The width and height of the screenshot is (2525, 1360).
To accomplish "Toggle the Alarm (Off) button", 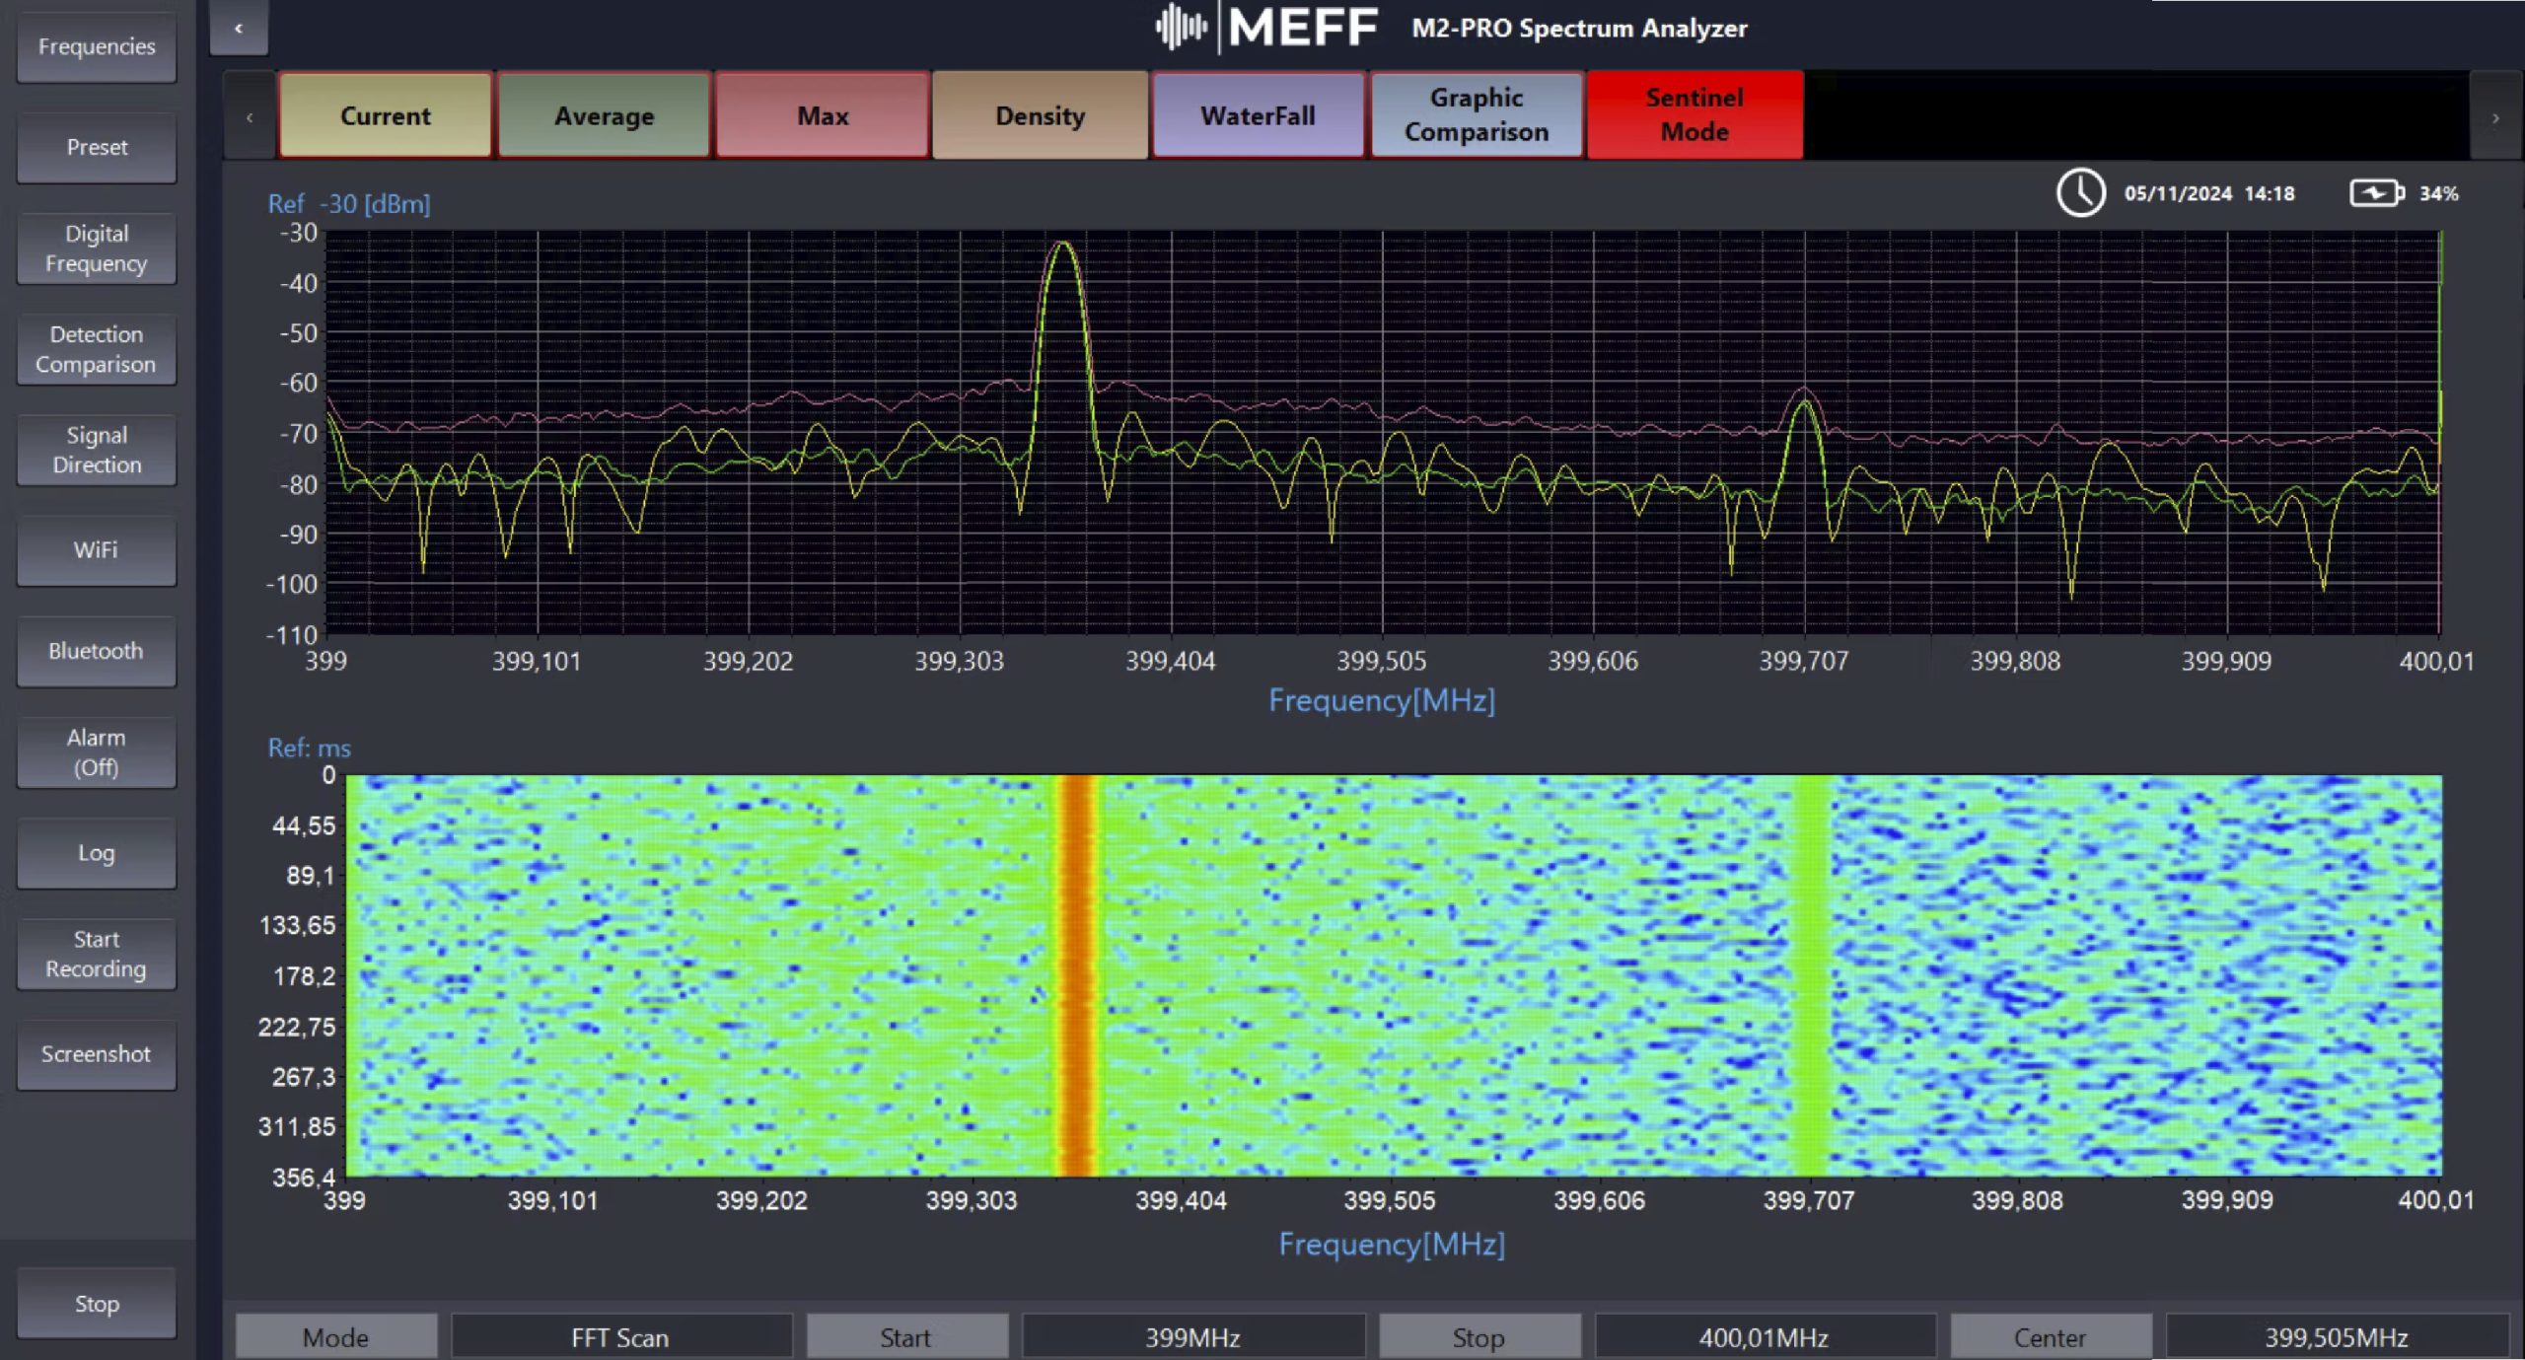I will coord(97,752).
